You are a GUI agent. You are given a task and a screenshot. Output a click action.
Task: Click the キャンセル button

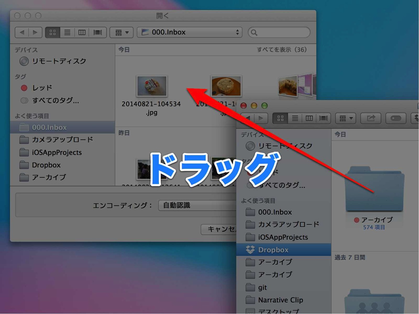(x=219, y=229)
